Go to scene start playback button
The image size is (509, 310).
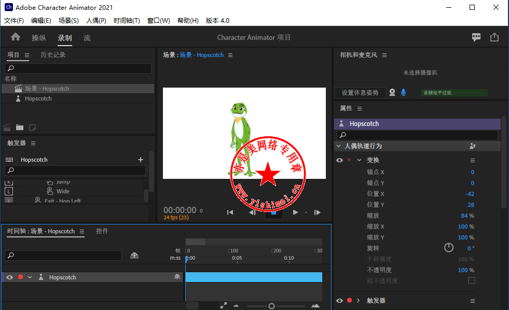[230, 213]
